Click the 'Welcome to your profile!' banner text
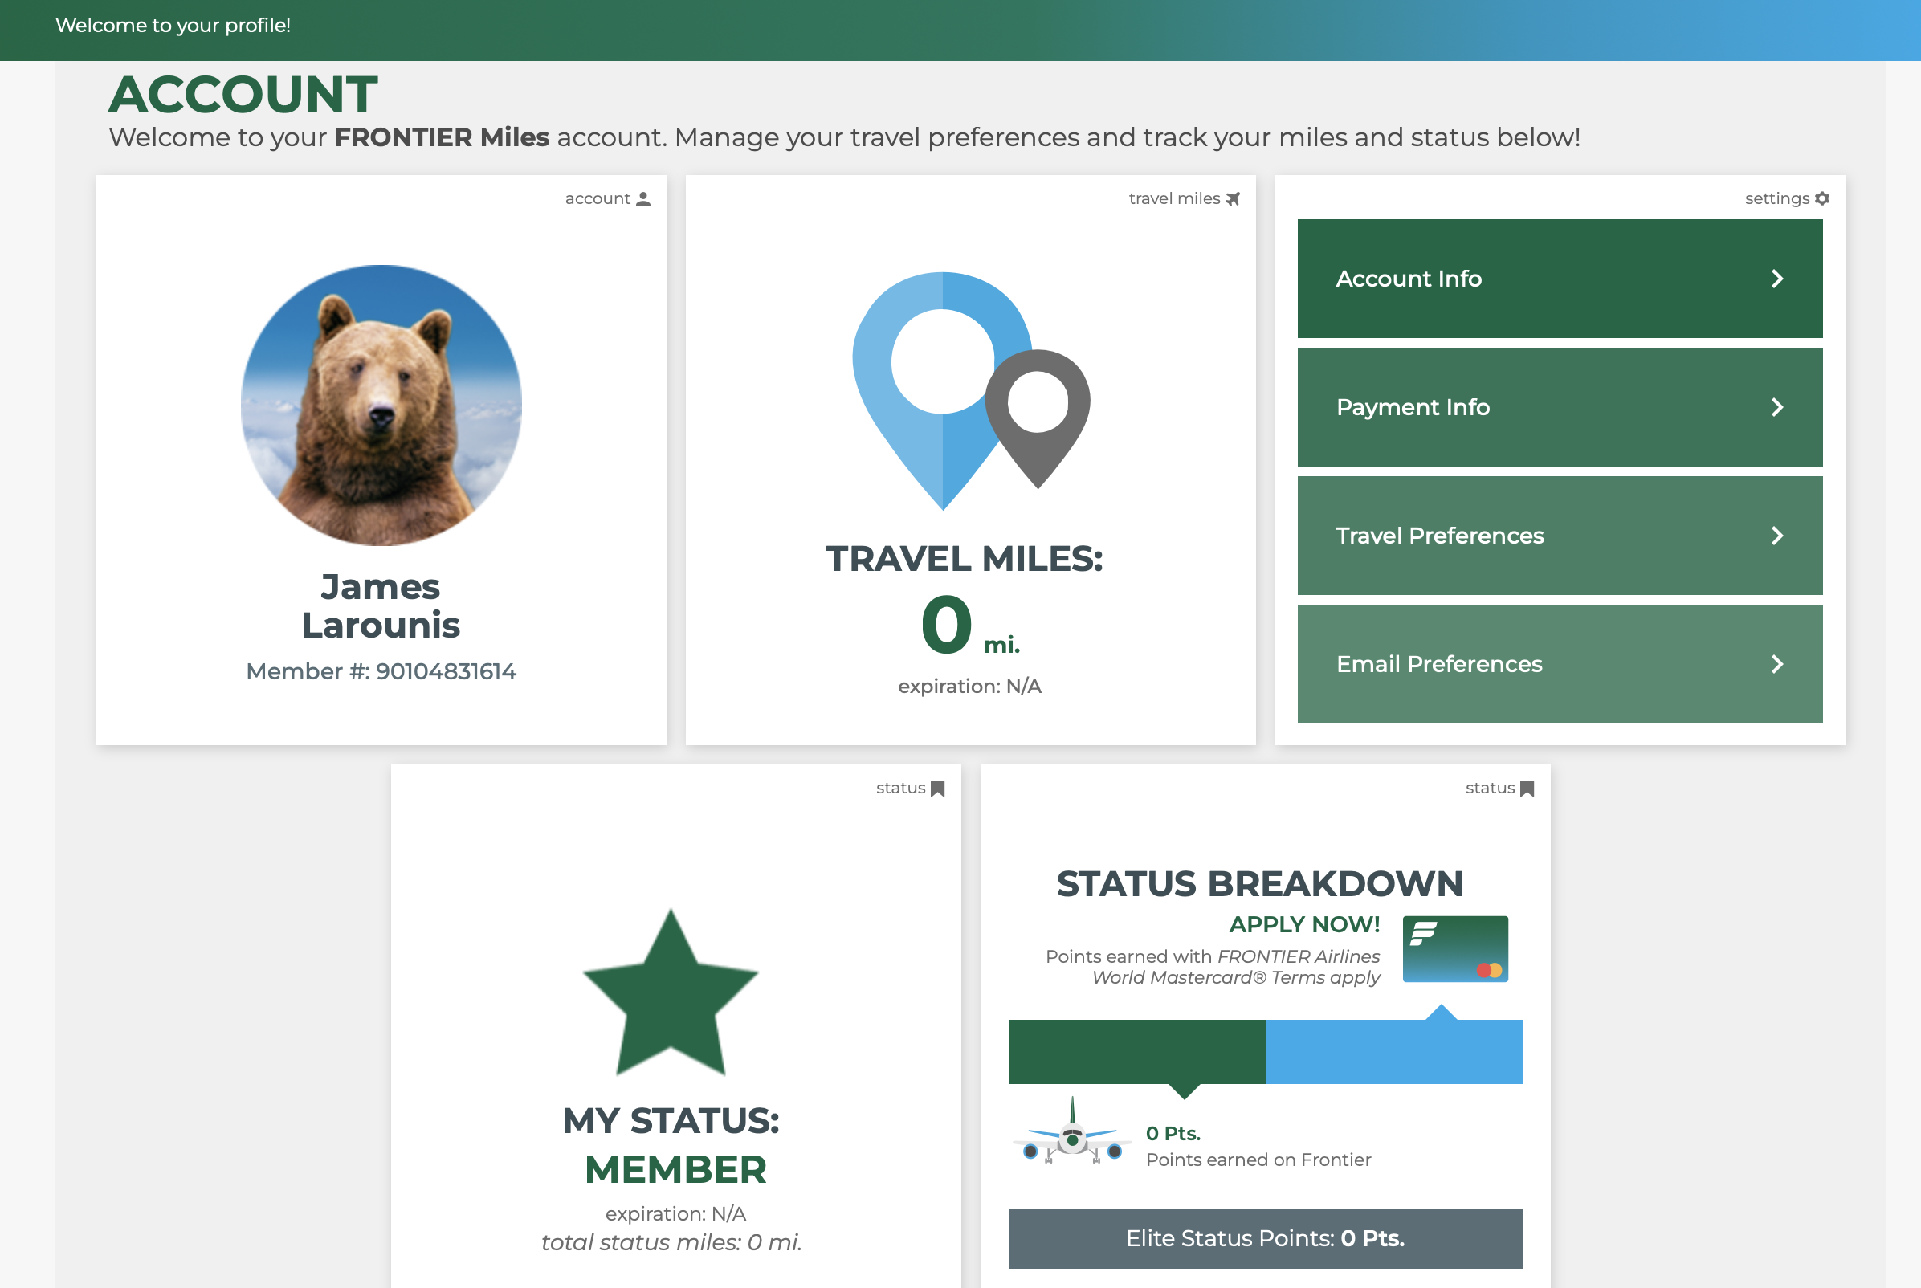Screen dimensions: 1921x1288 point(173,26)
